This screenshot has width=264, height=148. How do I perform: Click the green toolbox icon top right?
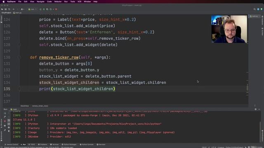pos(262,9)
